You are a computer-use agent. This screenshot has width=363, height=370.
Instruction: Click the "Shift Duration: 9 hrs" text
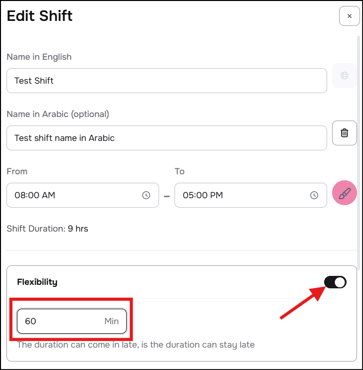point(47,229)
